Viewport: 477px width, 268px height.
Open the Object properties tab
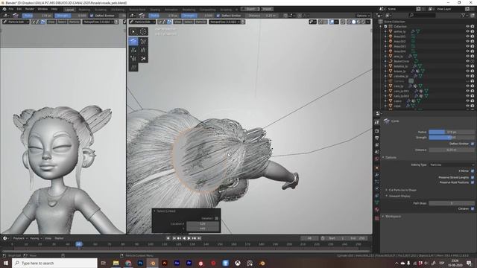(x=377, y=167)
